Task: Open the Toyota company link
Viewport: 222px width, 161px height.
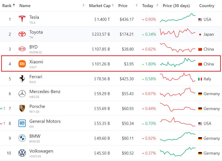Action: pos(36,32)
